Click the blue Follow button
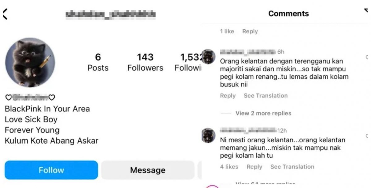The height and width of the screenshot is (188, 371). [51, 170]
